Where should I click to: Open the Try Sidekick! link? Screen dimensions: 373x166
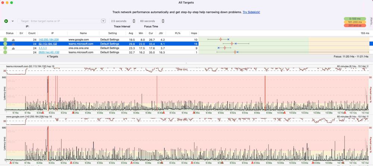pos(251,12)
